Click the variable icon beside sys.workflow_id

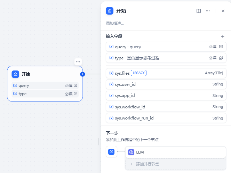111,107
